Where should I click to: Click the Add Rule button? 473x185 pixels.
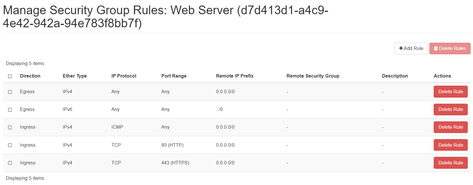click(x=411, y=49)
